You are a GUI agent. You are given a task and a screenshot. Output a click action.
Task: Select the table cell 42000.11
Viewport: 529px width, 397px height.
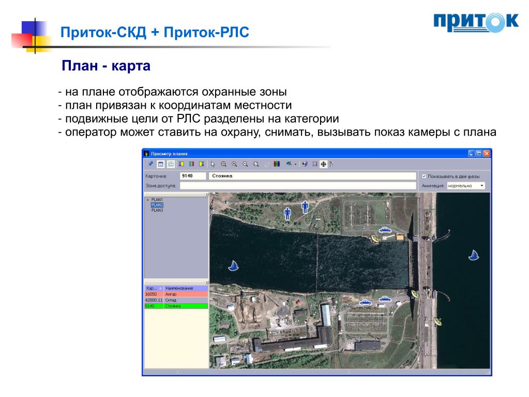click(154, 300)
